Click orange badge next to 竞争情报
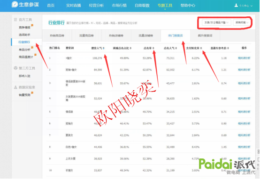The height and width of the screenshot is (179, 260). click(x=32, y=25)
